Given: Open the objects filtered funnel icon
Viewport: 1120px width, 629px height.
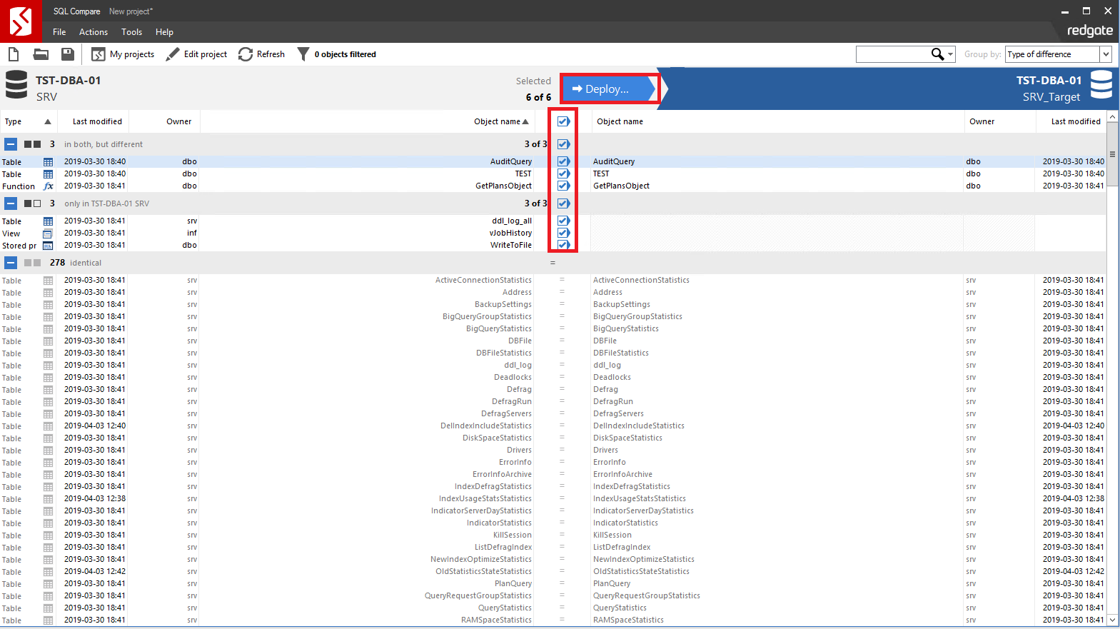Looking at the screenshot, I should pos(303,54).
